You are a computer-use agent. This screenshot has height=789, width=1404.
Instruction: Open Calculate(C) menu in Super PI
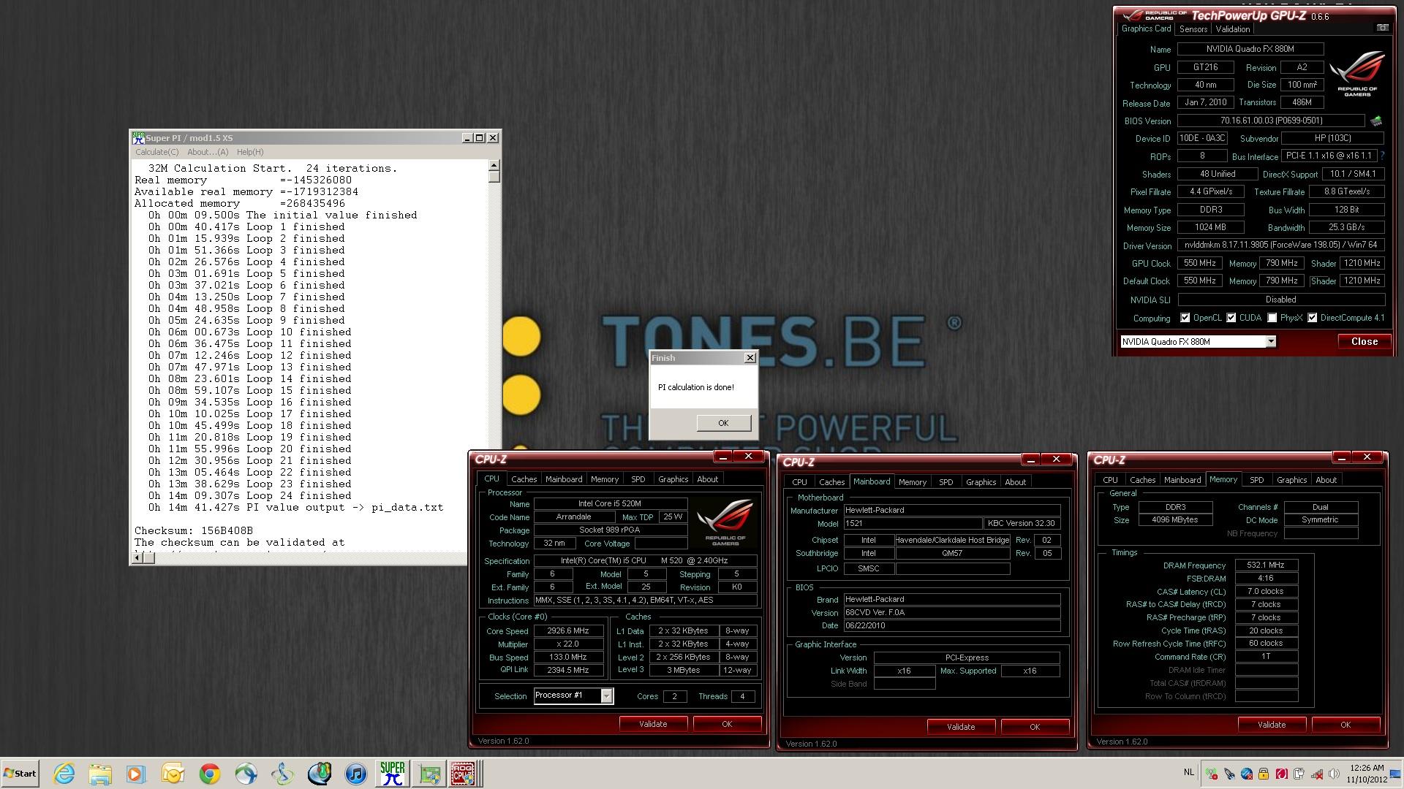tap(156, 152)
